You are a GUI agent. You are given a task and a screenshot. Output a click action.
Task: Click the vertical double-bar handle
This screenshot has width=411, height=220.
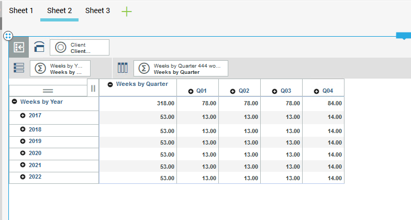click(93, 88)
